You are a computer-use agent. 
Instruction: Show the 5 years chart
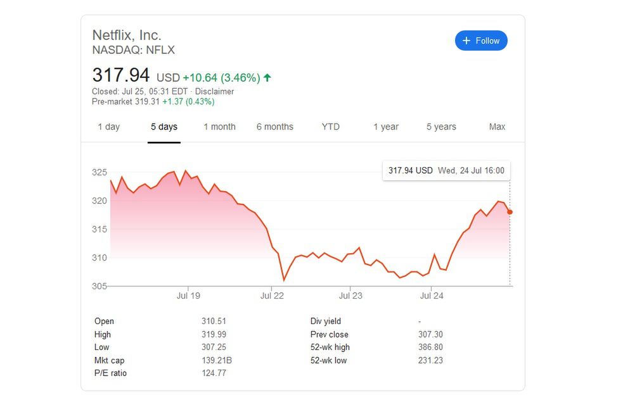click(441, 127)
